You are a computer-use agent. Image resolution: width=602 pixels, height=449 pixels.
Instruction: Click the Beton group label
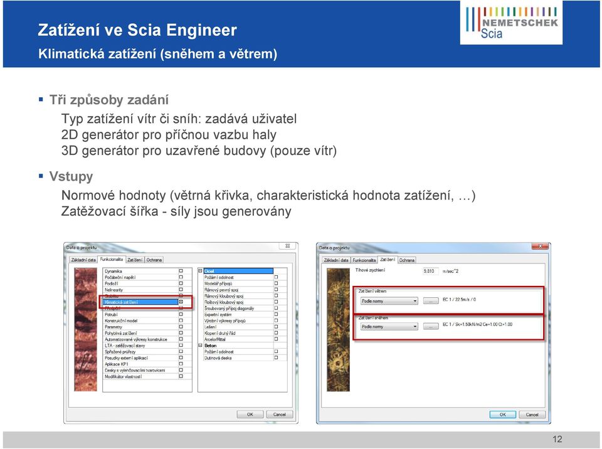click(211, 346)
